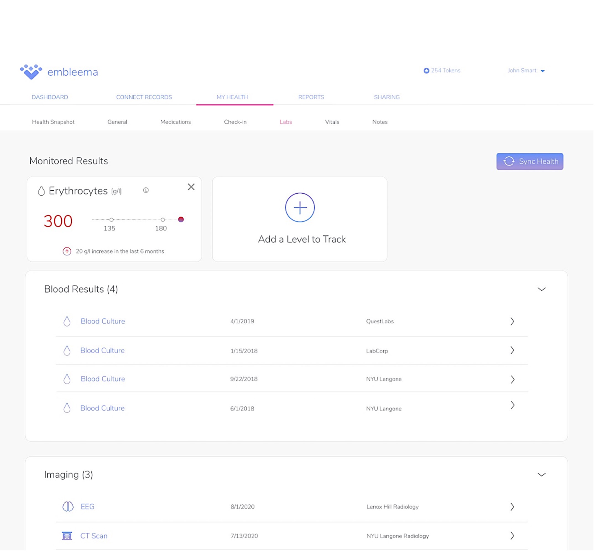Go to Connect Records tab
The width and height of the screenshot is (607, 552).
[x=144, y=97]
